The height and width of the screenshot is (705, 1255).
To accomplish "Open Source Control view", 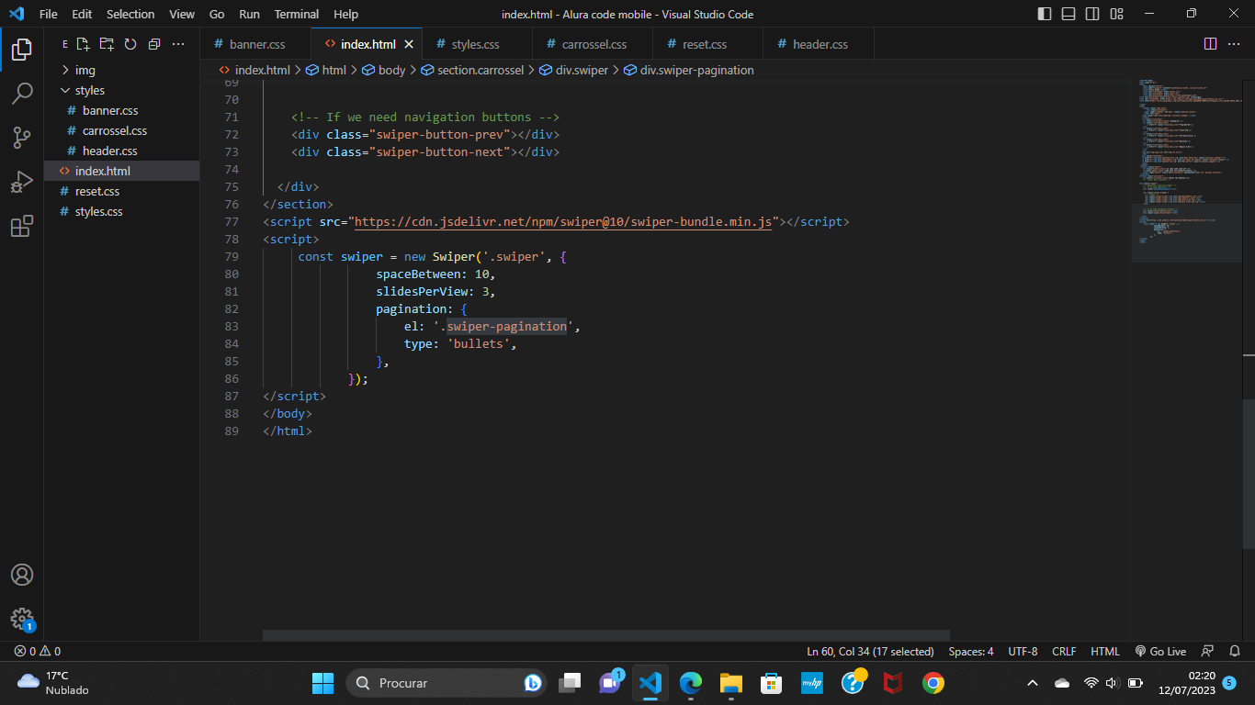I will tap(22, 138).
